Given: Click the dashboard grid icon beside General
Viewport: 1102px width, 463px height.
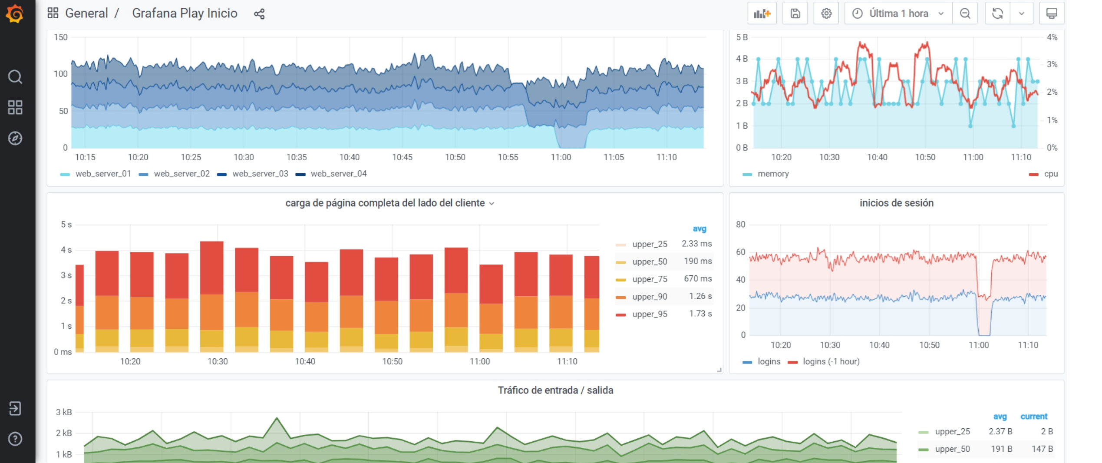Looking at the screenshot, I should [53, 13].
